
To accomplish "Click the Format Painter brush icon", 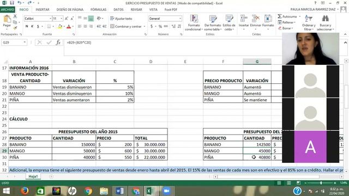I will pyautogui.click(x=15, y=28).
